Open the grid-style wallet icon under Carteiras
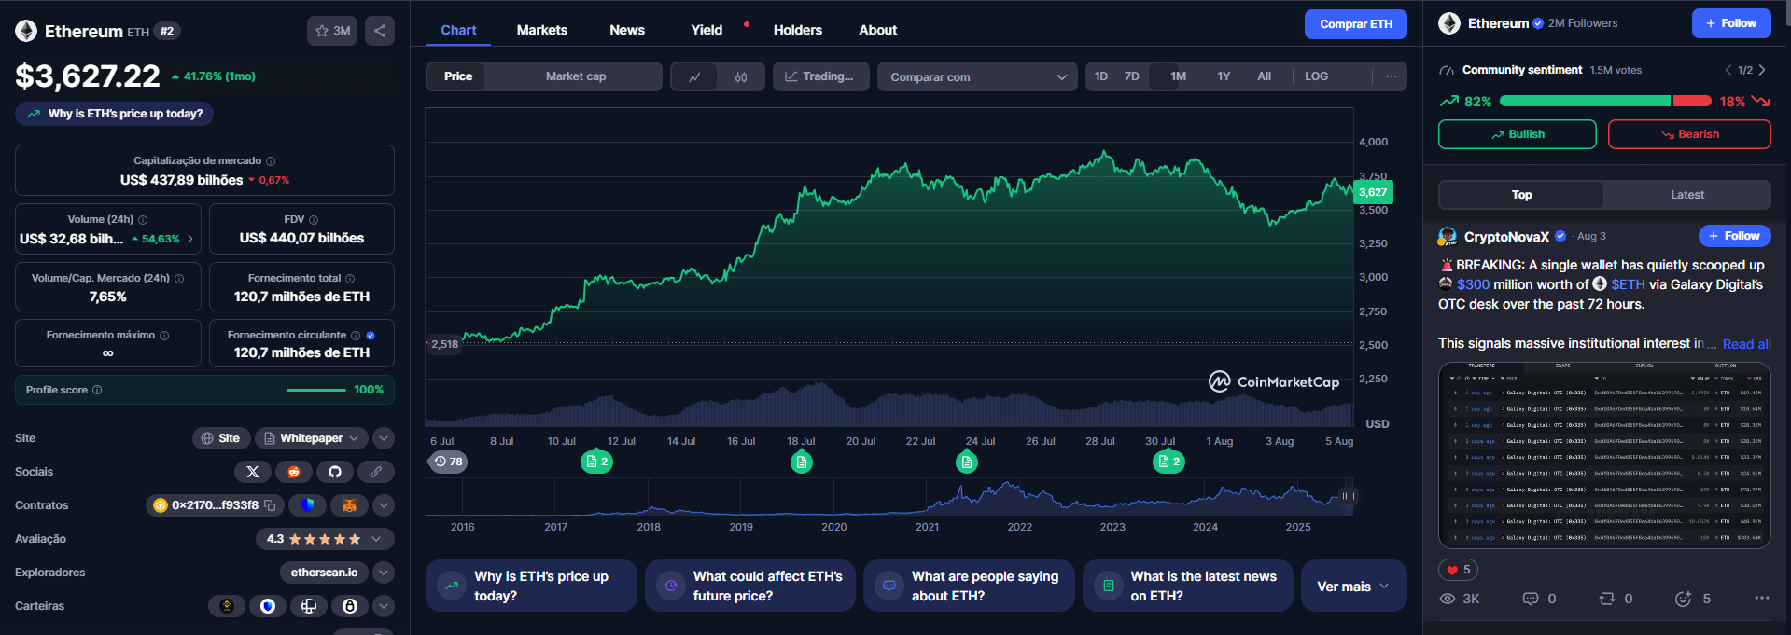 pos(309,606)
